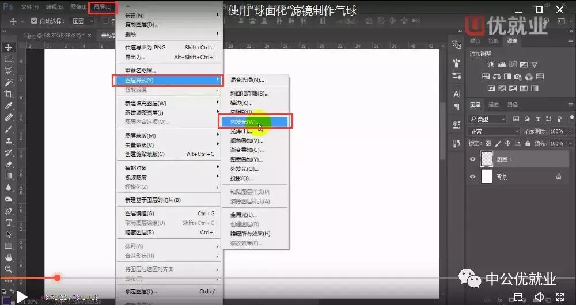
Task: Select the Hand tool
Action: [8, 258]
